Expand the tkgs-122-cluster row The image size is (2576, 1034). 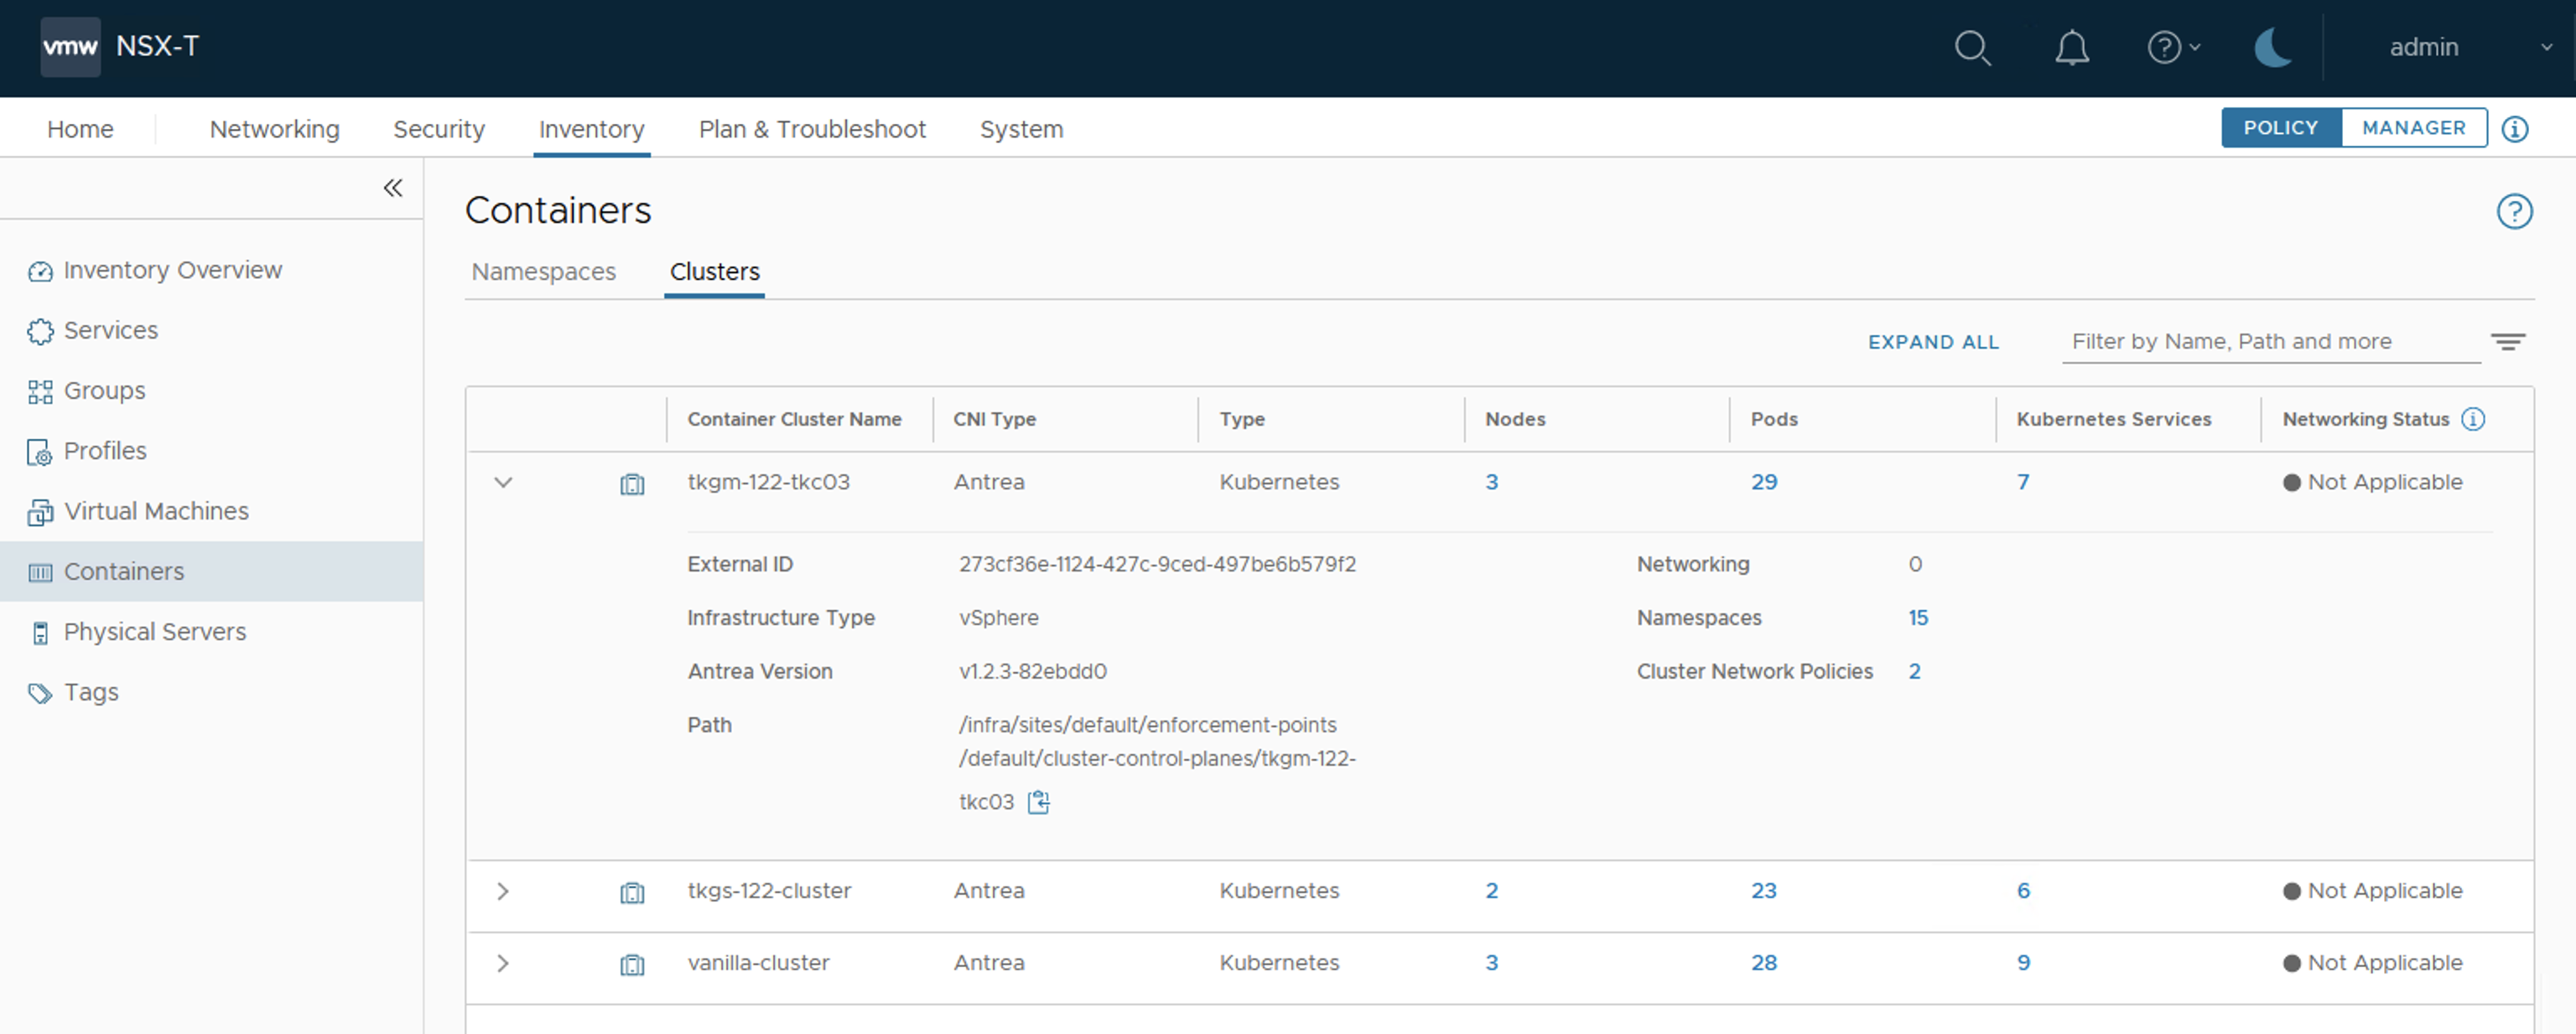503,892
